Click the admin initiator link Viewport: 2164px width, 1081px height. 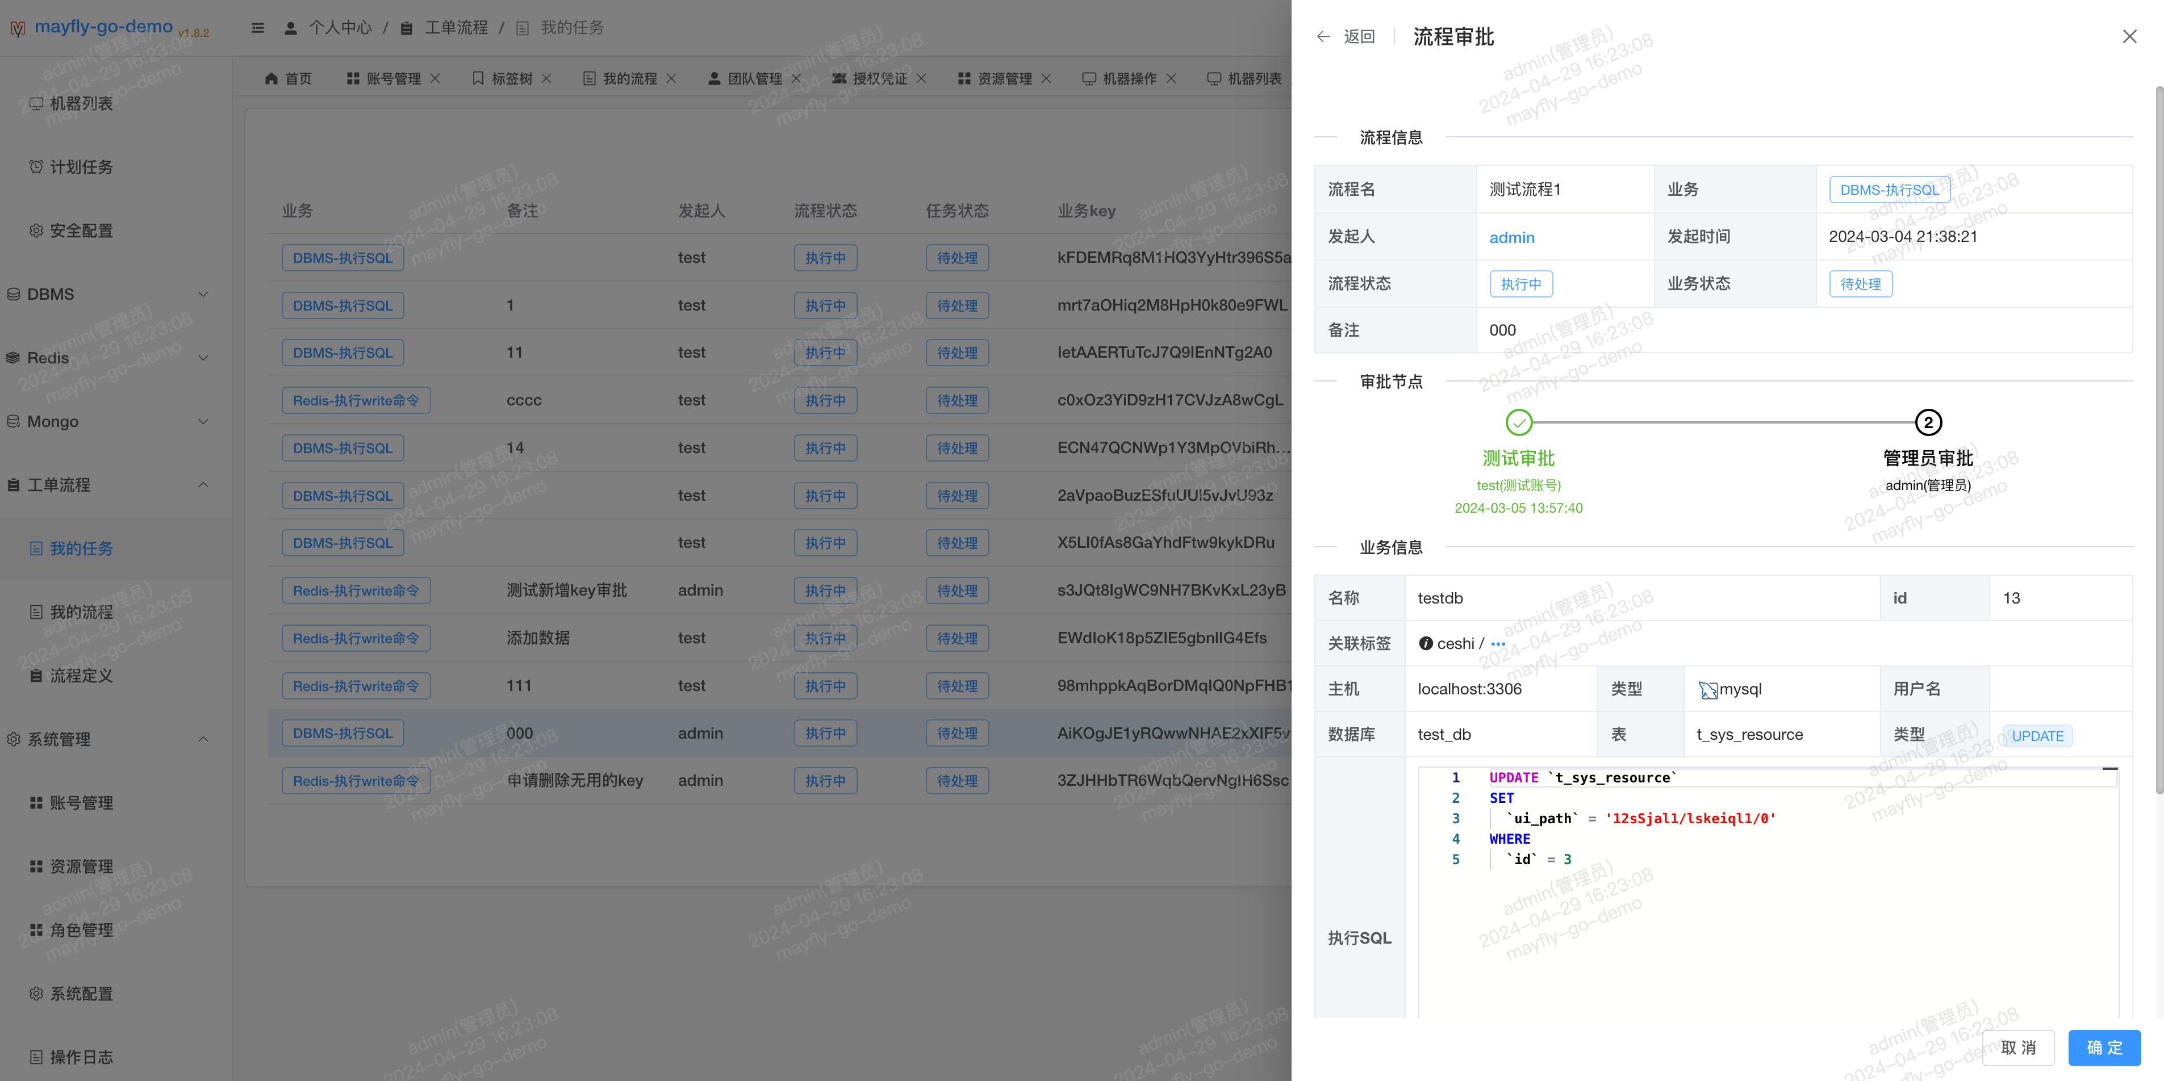click(x=1511, y=237)
